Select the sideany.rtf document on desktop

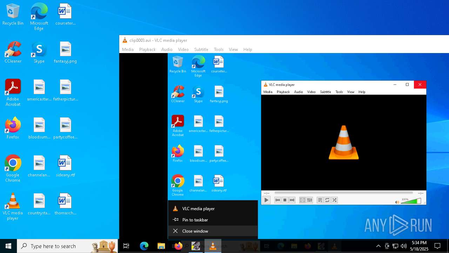66,167
